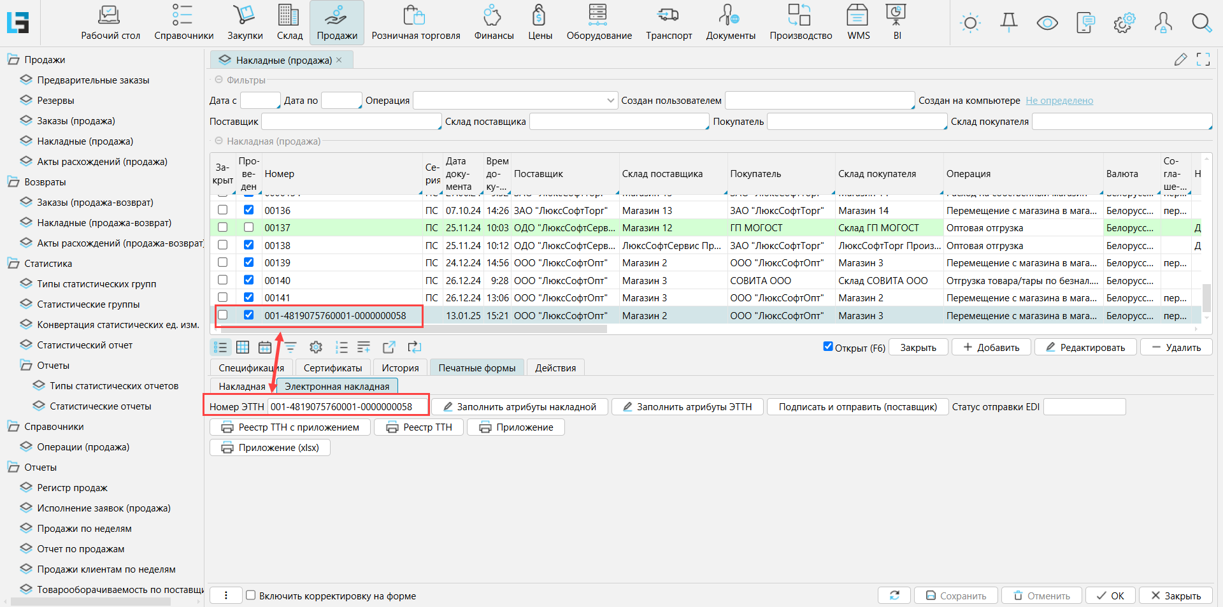Switch to the 'Сертификаты' tab

[x=333, y=368]
